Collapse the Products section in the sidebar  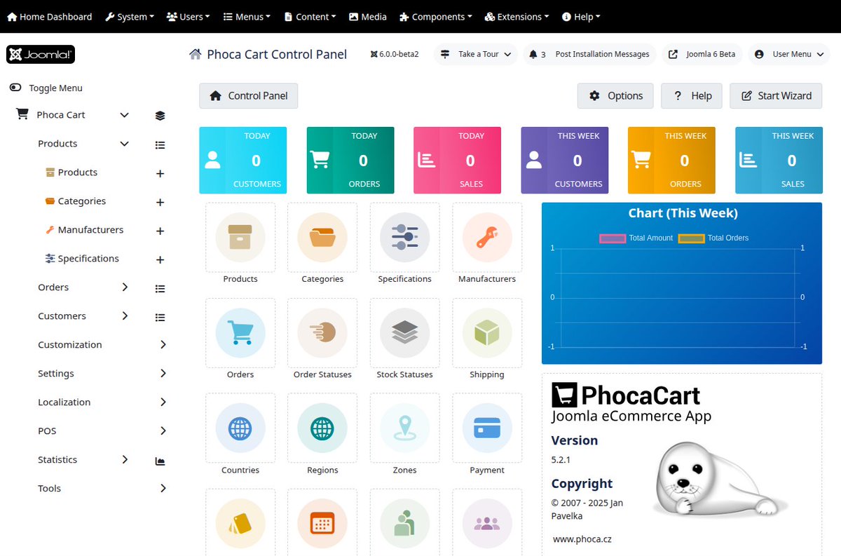(x=124, y=144)
